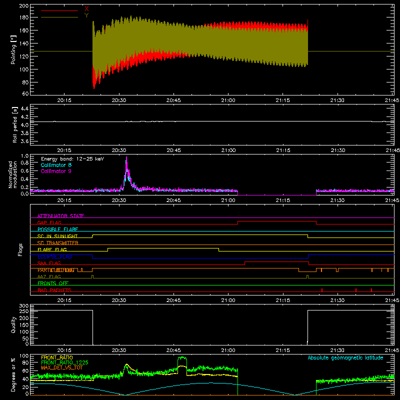The image size is (400, 400).
Task: Select the X legend label
Action: coord(86,9)
